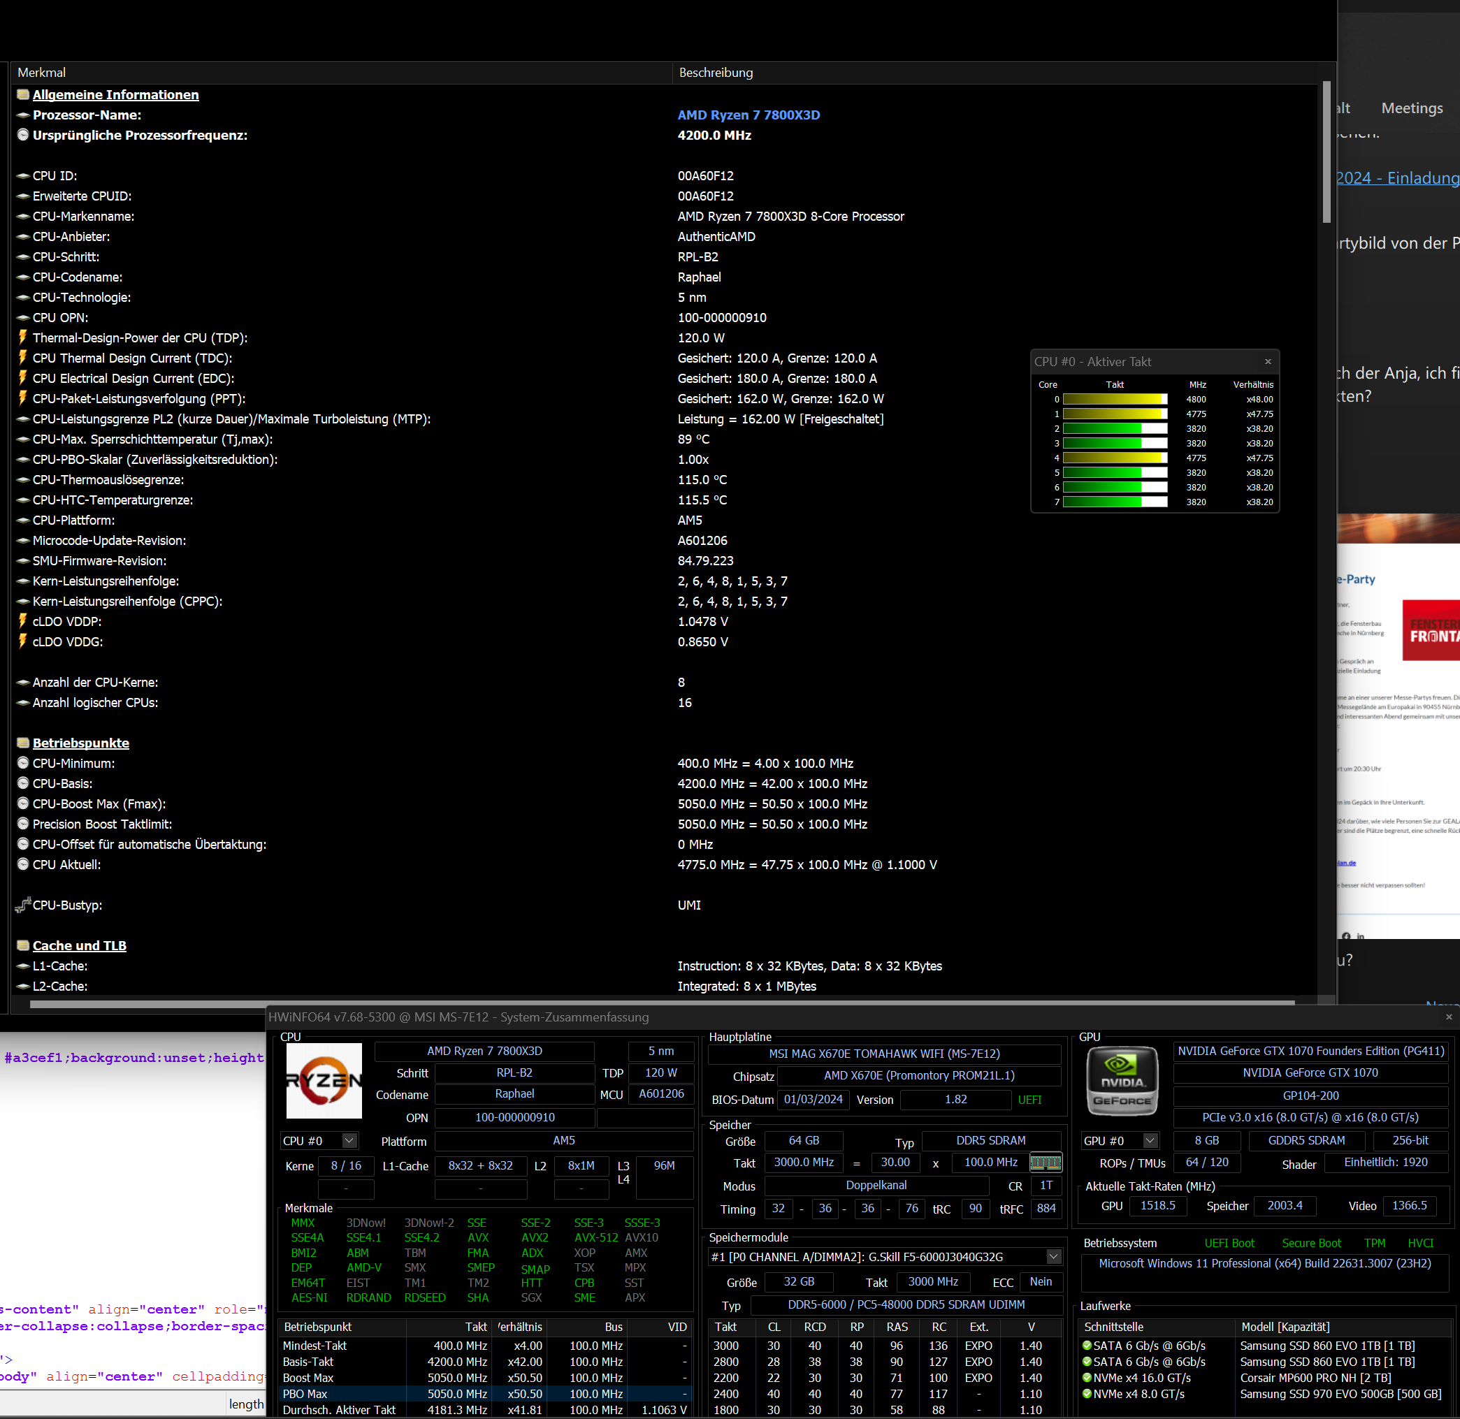Screen dimensions: 1460x1419
Task: Click the Core 0 clock bar
Action: click(1115, 400)
